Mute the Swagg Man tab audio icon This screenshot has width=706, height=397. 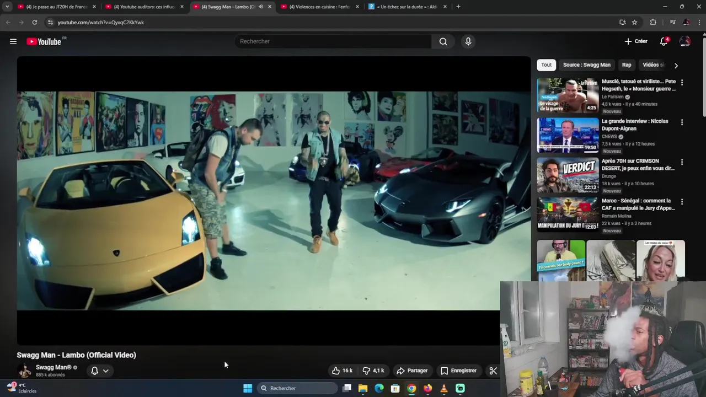pos(261,7)
